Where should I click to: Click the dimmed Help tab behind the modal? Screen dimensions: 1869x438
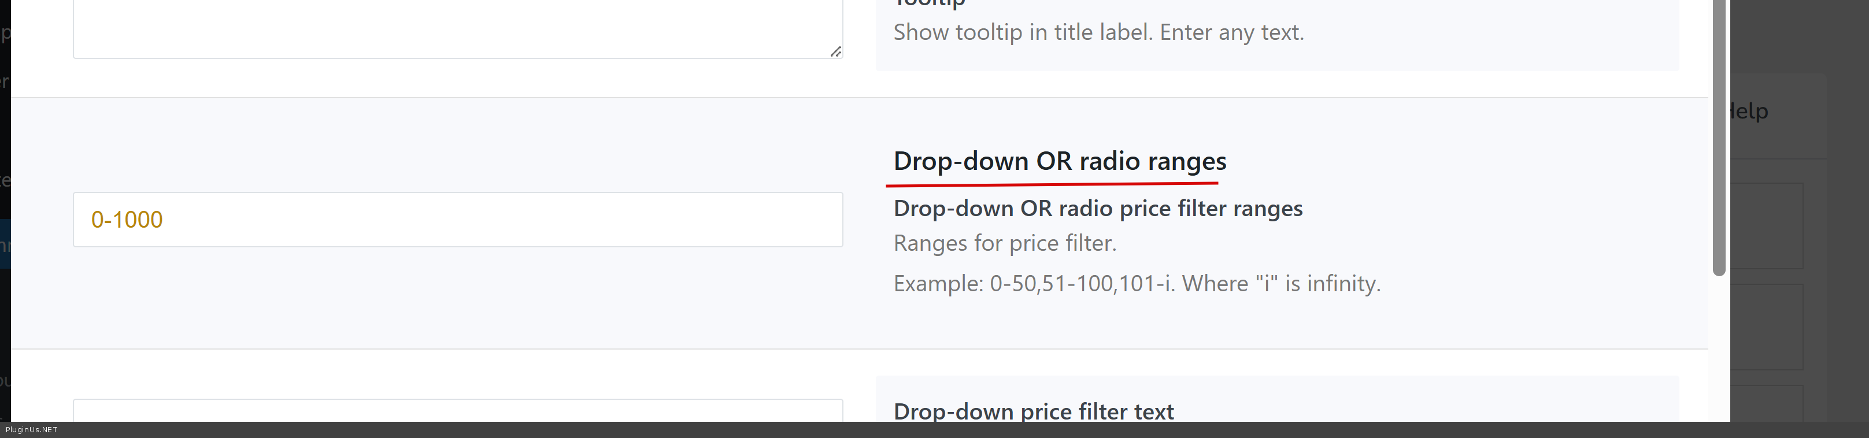pos(1750,112)
